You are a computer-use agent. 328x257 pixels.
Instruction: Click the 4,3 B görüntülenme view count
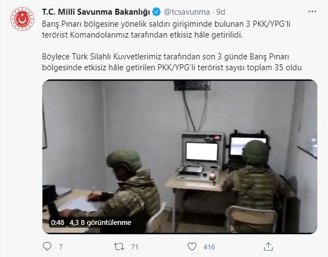100,222
